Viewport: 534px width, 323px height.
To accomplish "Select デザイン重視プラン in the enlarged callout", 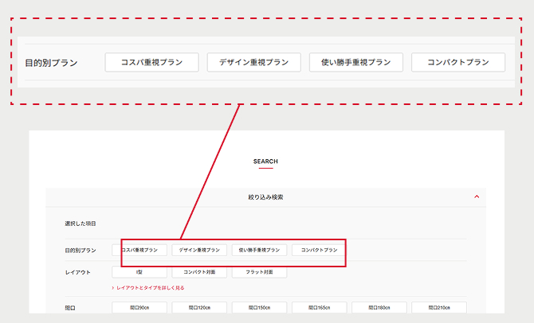I will tap(254, 62).
